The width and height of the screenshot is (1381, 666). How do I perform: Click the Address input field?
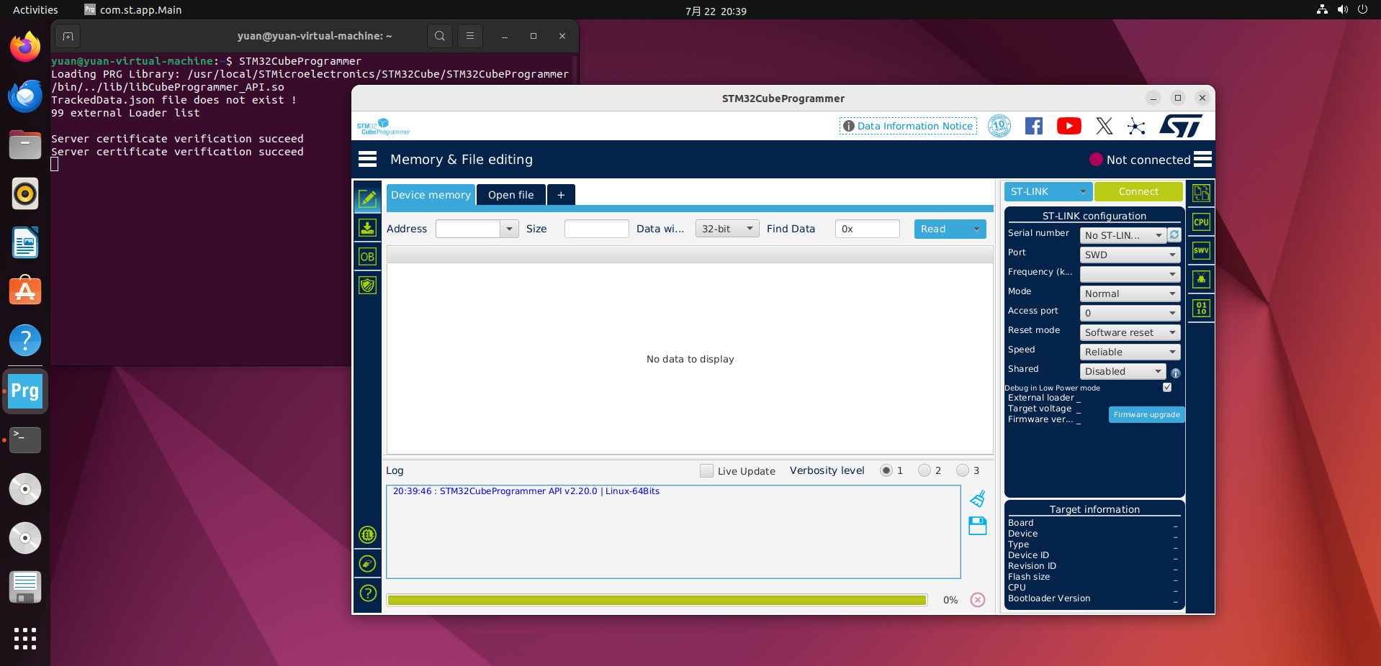coord(468,229)
